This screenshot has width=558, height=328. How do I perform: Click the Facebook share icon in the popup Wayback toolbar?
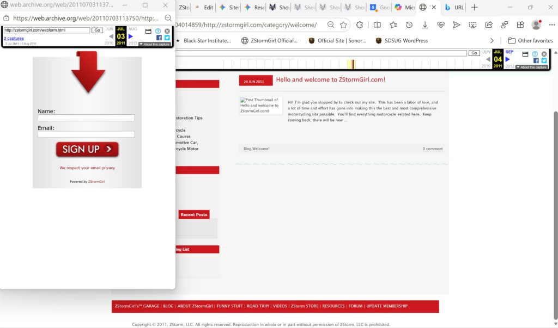click(159, 38)
